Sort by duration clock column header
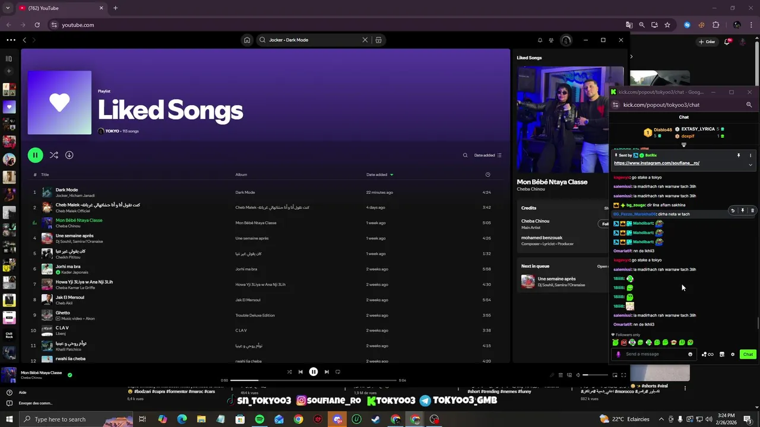760x427 pixels. click(487, 174)
